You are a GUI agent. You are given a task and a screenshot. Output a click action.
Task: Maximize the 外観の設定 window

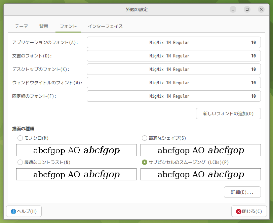click(x=247, y=9)
